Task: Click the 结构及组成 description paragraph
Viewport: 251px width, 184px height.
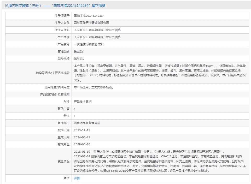Action: pos(159,73)
